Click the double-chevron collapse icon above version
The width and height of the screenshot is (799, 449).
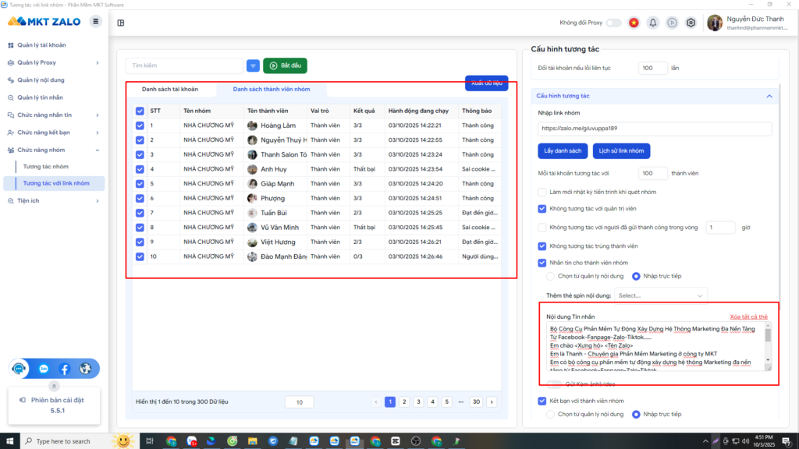(x=54, y=387)
